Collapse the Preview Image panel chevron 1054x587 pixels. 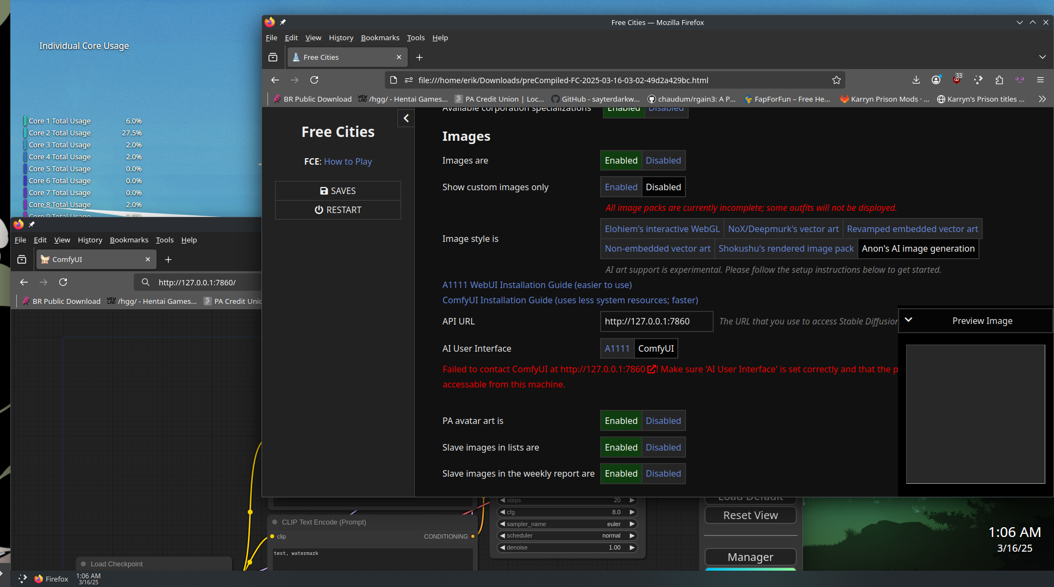pyautogui.click(x=908, y=320)
